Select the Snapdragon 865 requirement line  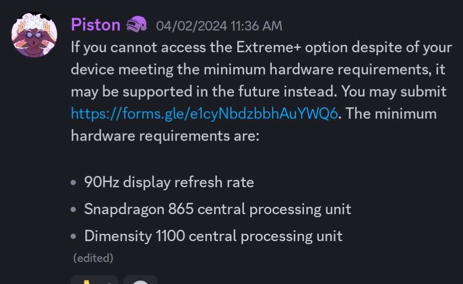point(217,209)
